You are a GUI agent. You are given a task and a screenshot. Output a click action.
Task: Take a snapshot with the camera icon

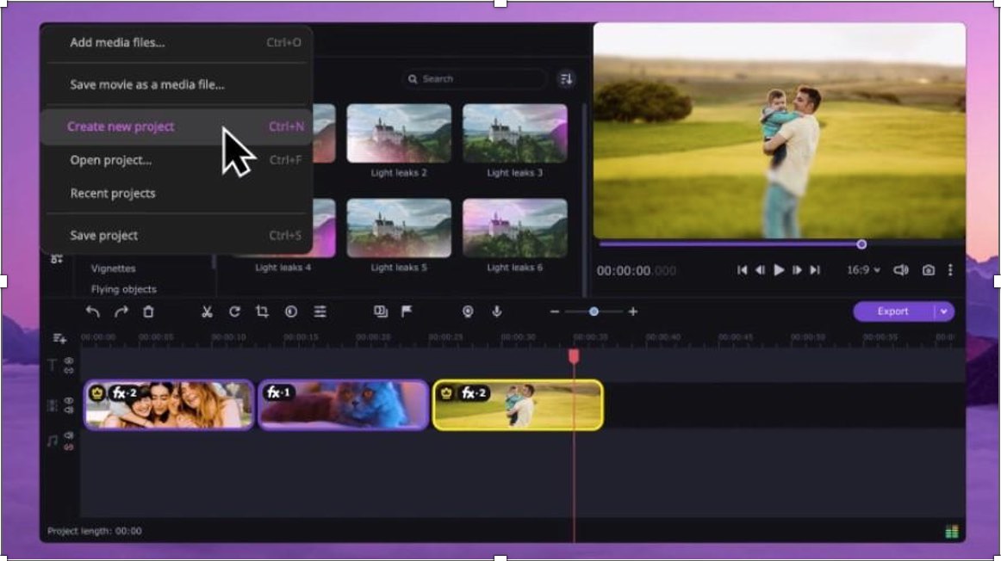928,270
